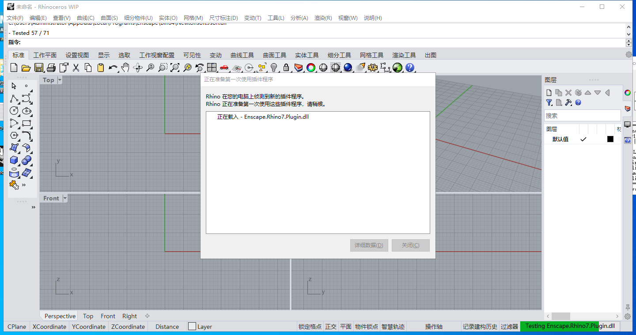
Task: Add a viewport tab with the plus icon
Action: point(148,316)
